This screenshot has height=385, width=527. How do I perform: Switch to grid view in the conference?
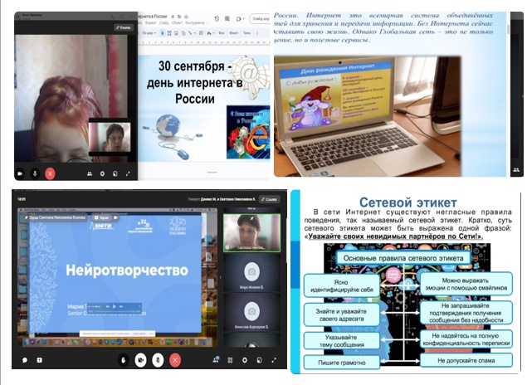(x=230, y=360)
